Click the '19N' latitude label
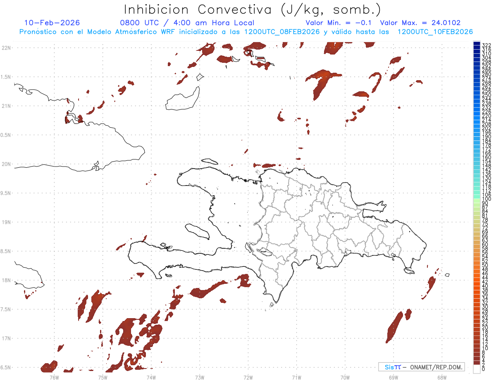 (x=6, y=222)
